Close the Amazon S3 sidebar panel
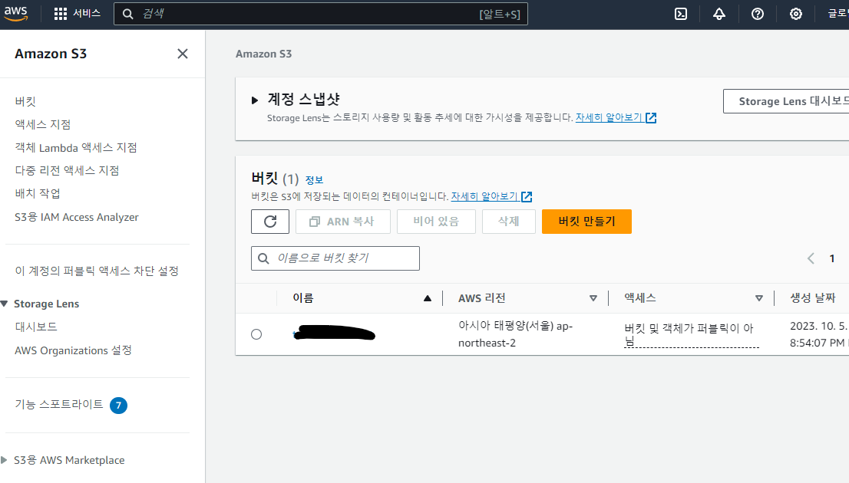849x483 pixels. click(183, 54)
